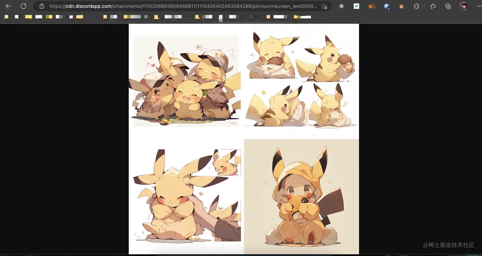Screen dimensions: 482x256
Task: Open the monkey face extension
Action: pos(401,6)
